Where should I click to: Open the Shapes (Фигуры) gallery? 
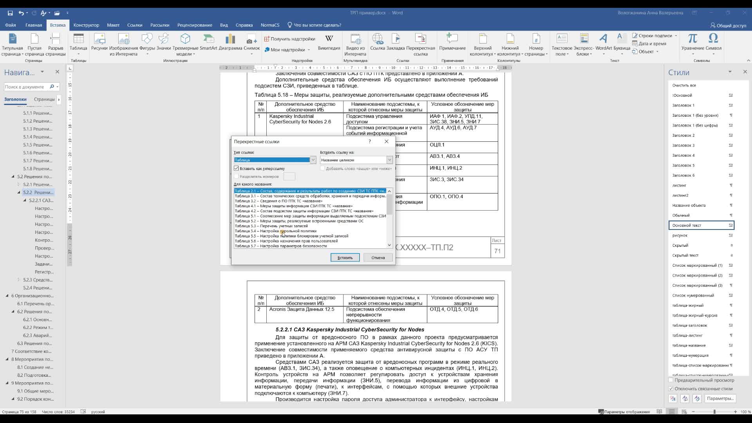point(147,43)
